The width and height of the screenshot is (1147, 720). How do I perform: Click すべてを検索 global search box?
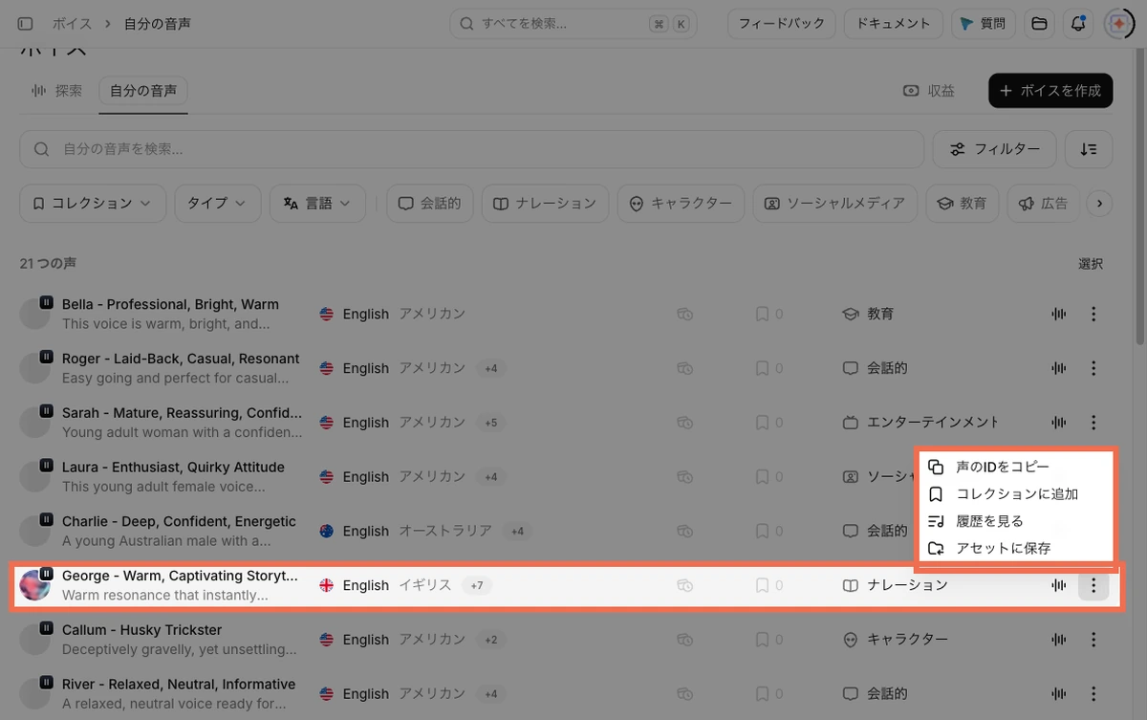click(x=573, y=23)
